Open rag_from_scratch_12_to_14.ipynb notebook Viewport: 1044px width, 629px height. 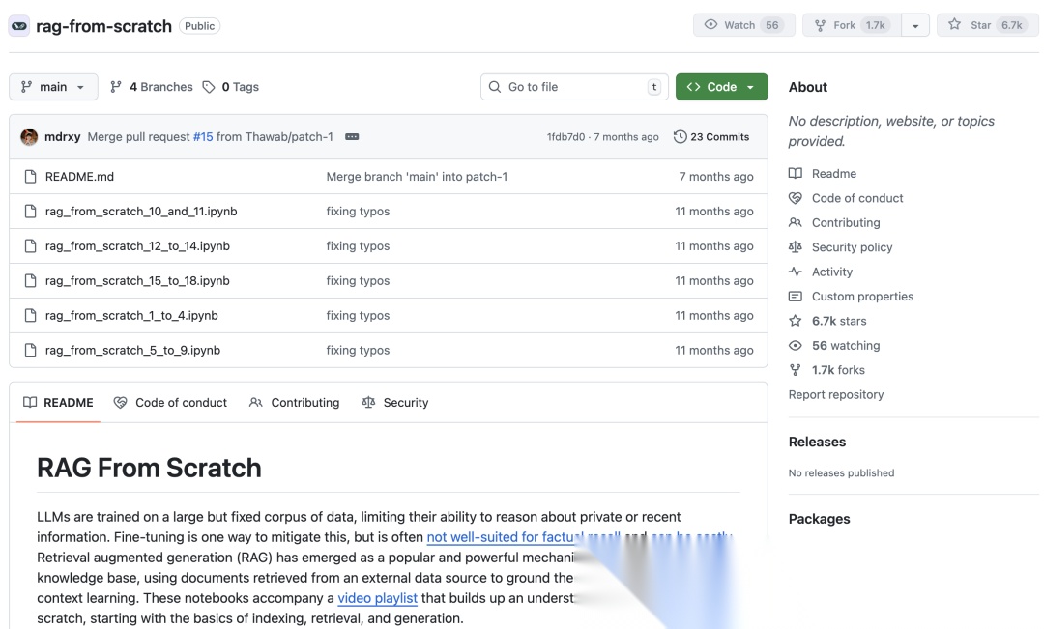pos(137,245)
